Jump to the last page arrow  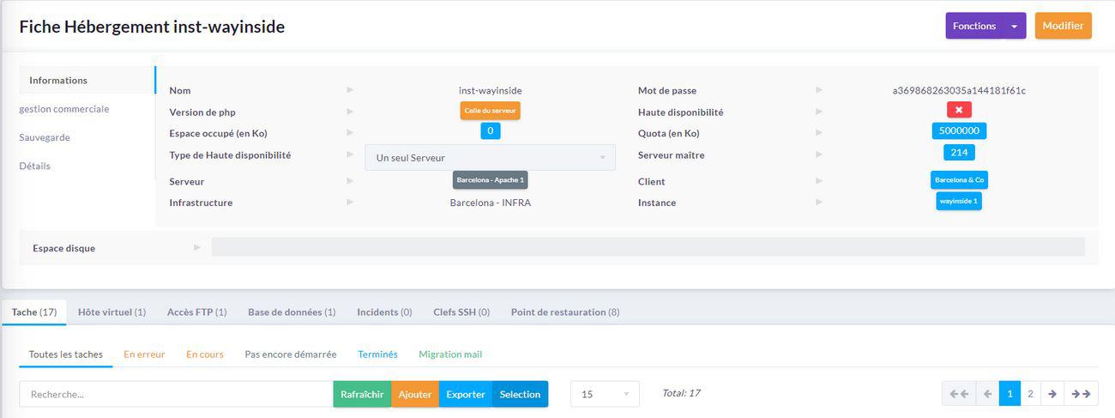pyautogui.click(x=1082, y=394)
